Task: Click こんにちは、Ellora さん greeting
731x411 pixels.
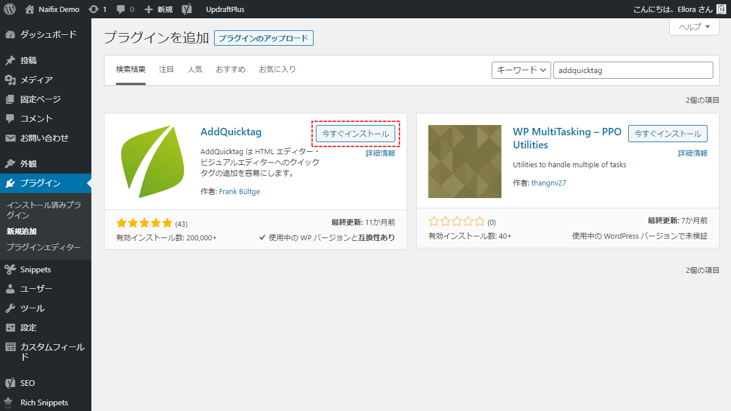Action: (x=673, y=10)
